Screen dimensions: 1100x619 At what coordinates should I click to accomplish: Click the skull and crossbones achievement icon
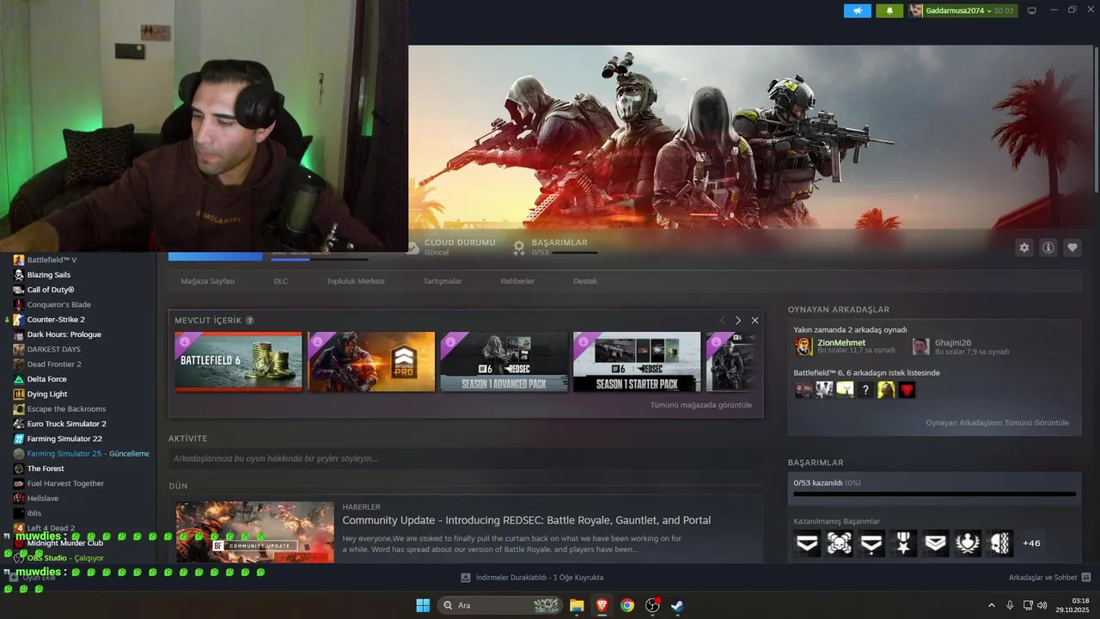(x=840, y=542)
